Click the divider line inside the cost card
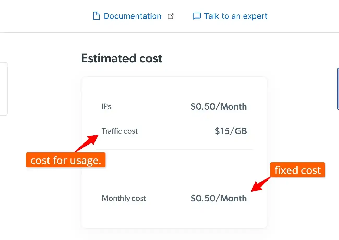The height and width of the screenshot is (240, 339). pos(174,149)
